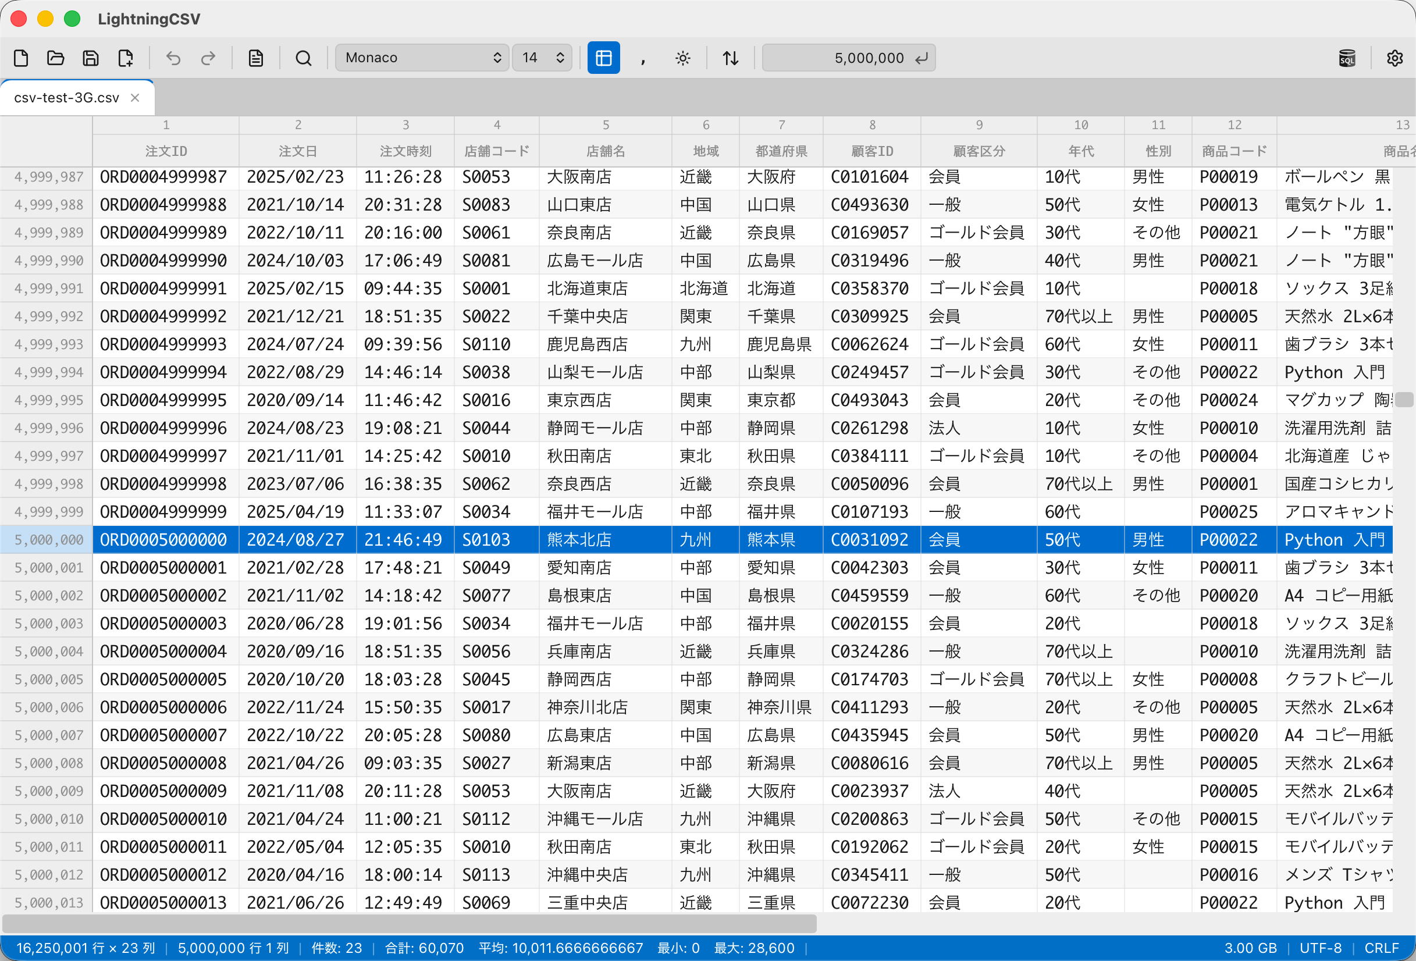Click the sort up-down arrows icon
Screen dimensions: 1416x961
731,58
